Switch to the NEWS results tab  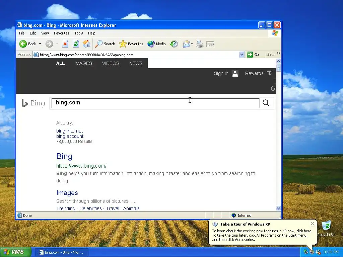[x=136, y=63]
